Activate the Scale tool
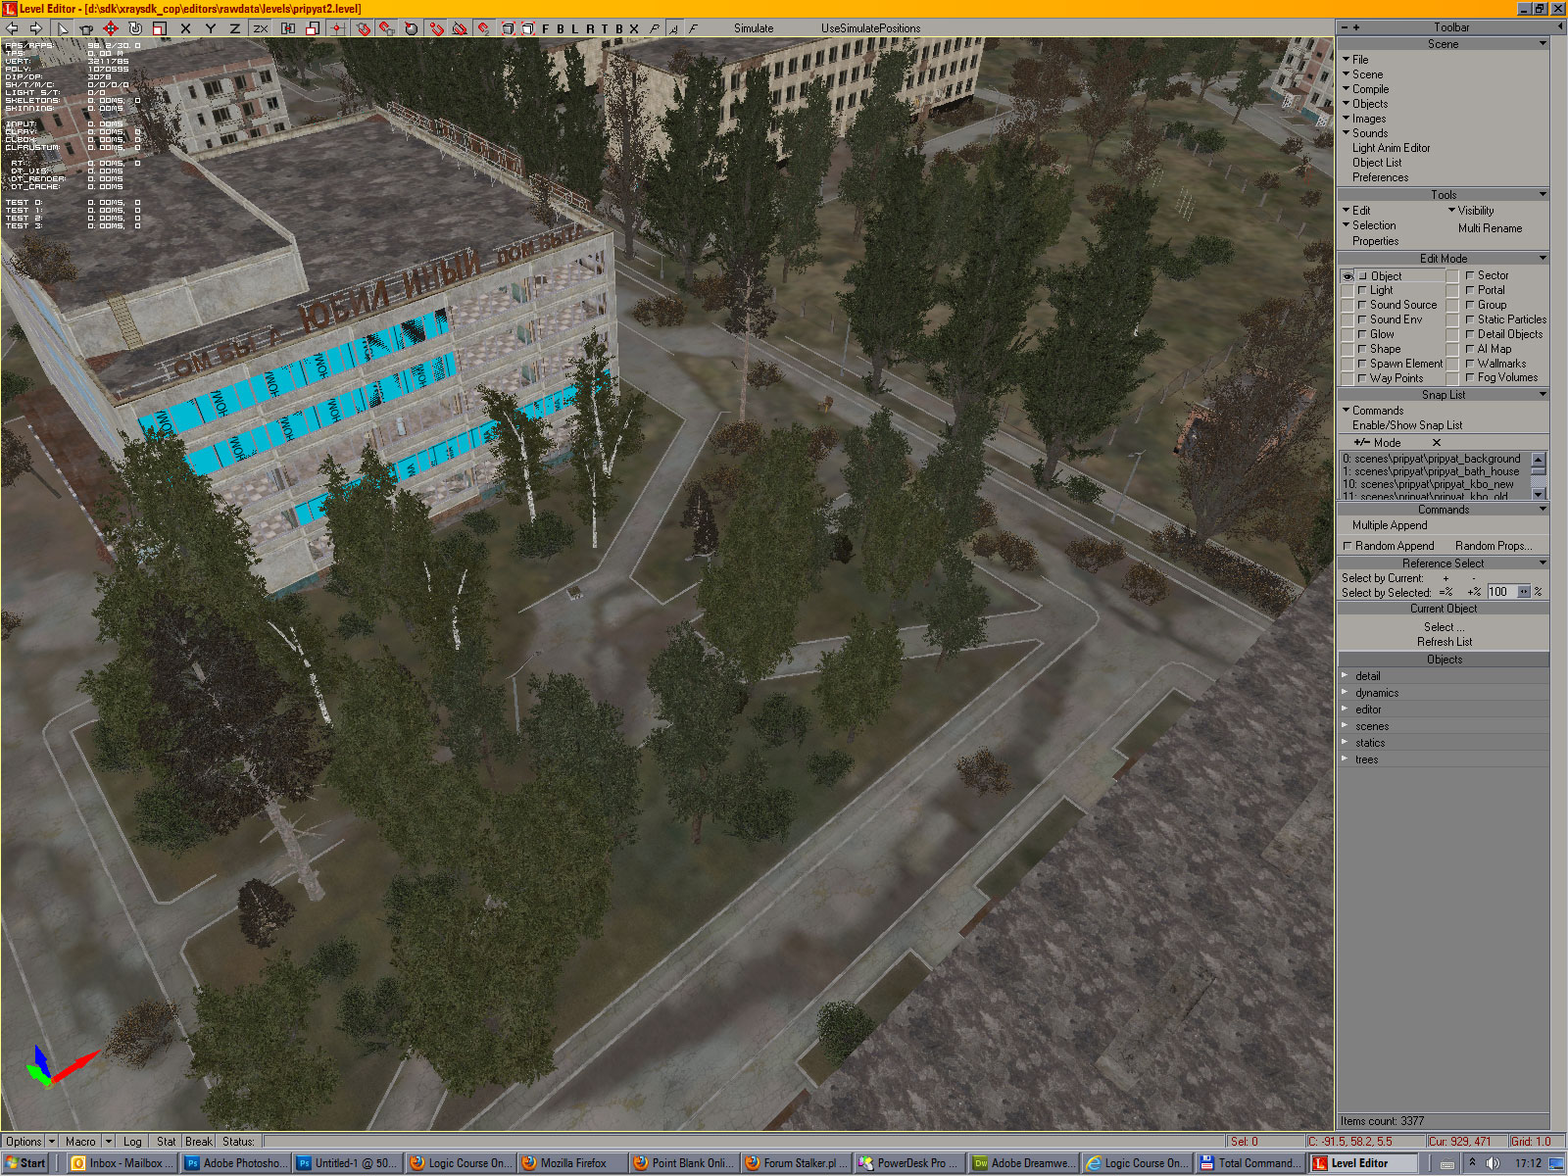1568x1176 pixels. [160, 28]
